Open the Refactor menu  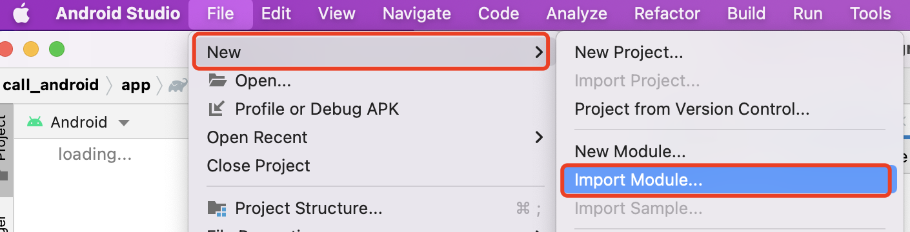667,14
